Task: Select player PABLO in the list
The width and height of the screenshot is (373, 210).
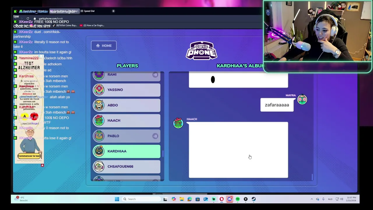Action: click(127, 136)
